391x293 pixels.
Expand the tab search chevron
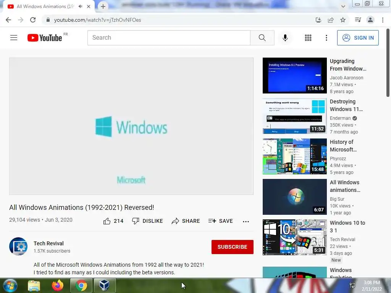click(343, 6)
